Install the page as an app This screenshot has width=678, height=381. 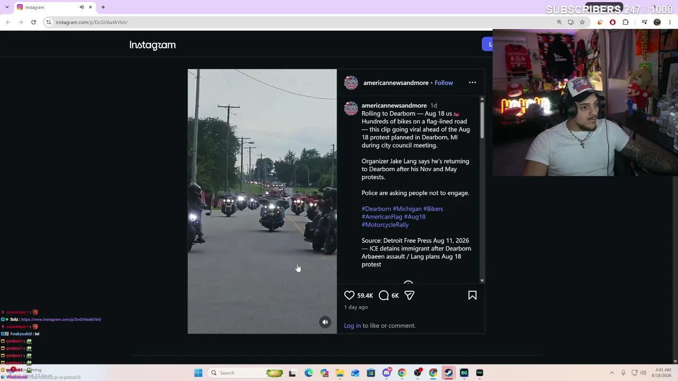coord(570,22)
